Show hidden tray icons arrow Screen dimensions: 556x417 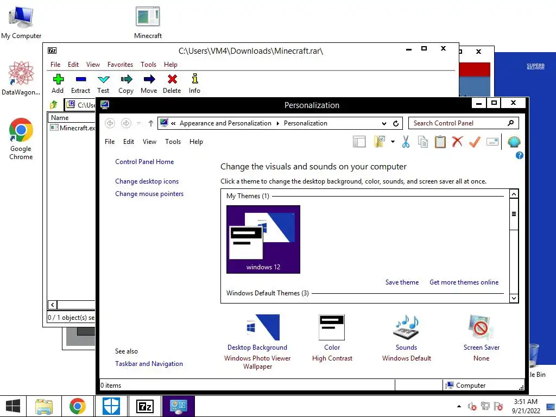[459, 406]
